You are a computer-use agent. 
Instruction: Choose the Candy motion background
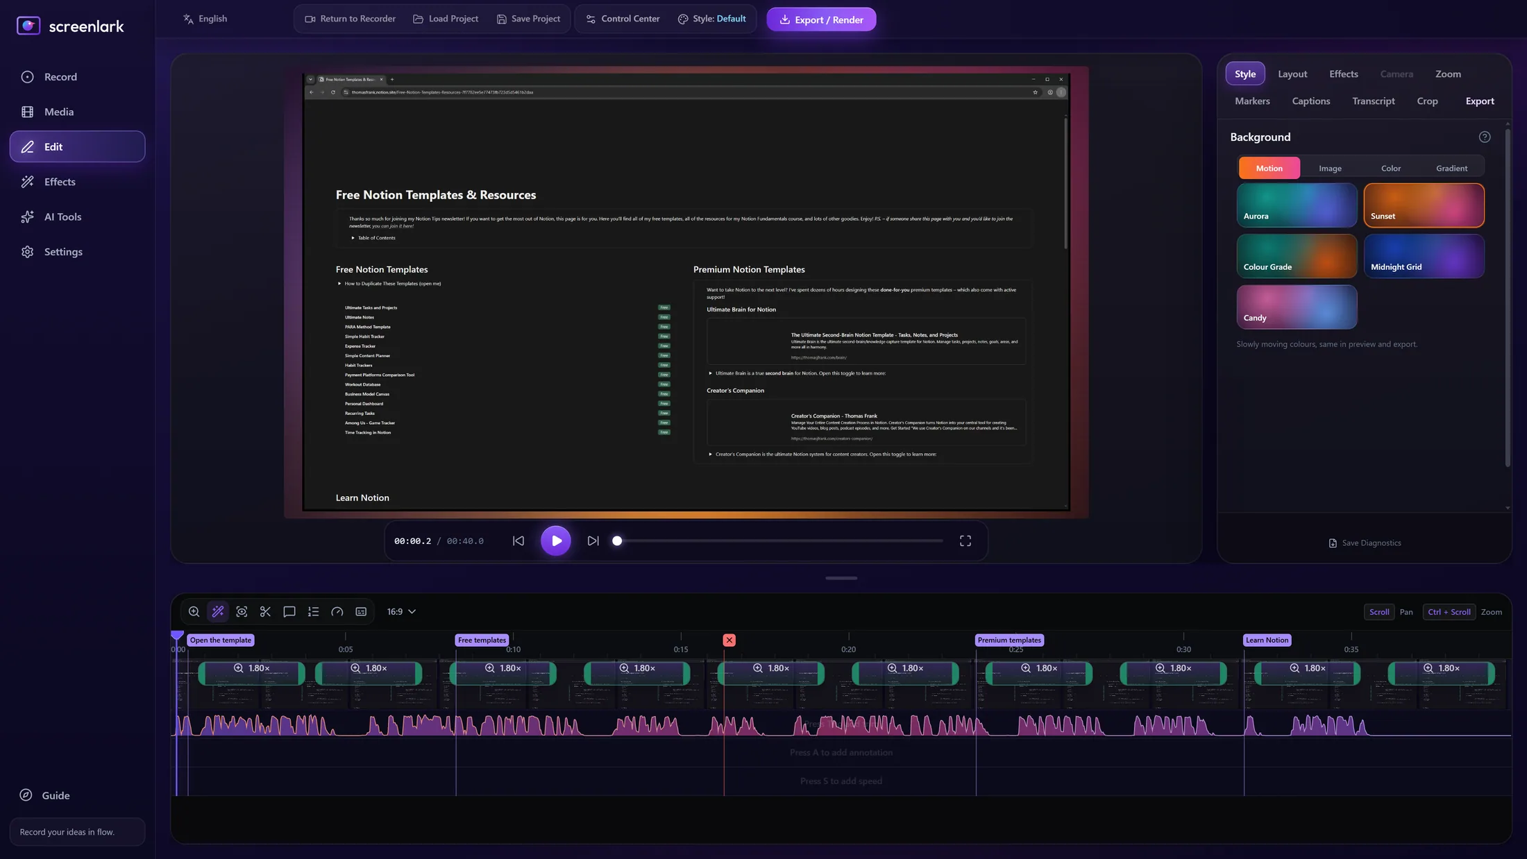(x=1297, y=307)
